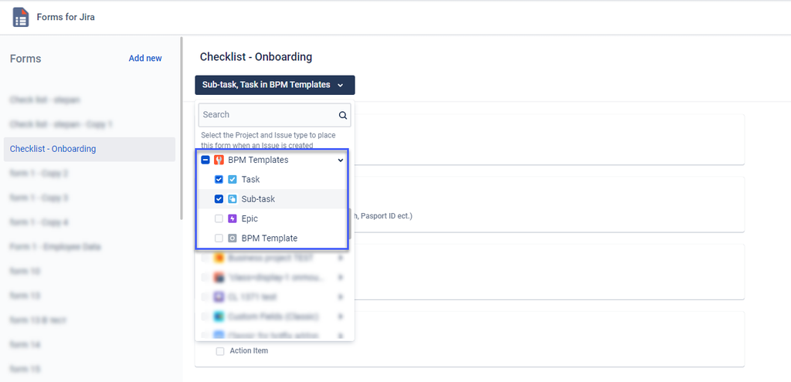
Task: Toggle the BPM Templates project checkbox
Action: pos(205,160)
